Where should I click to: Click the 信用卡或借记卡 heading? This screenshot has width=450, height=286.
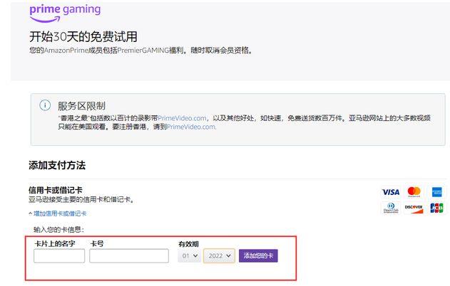coord(55,190)
